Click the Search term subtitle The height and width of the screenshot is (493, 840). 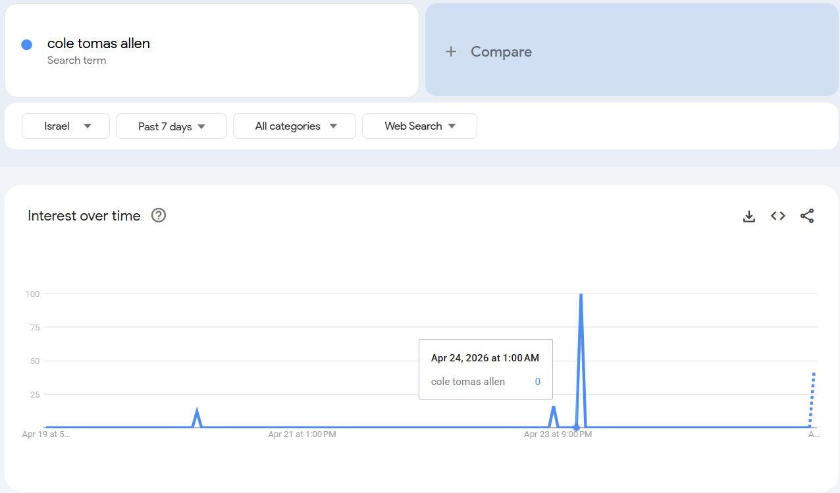pyautogui.click(x=76, y=61)
